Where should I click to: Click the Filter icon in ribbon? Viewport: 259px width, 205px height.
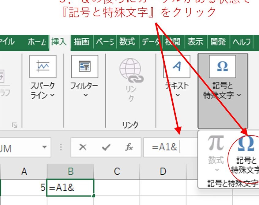(x=84, y=66)
